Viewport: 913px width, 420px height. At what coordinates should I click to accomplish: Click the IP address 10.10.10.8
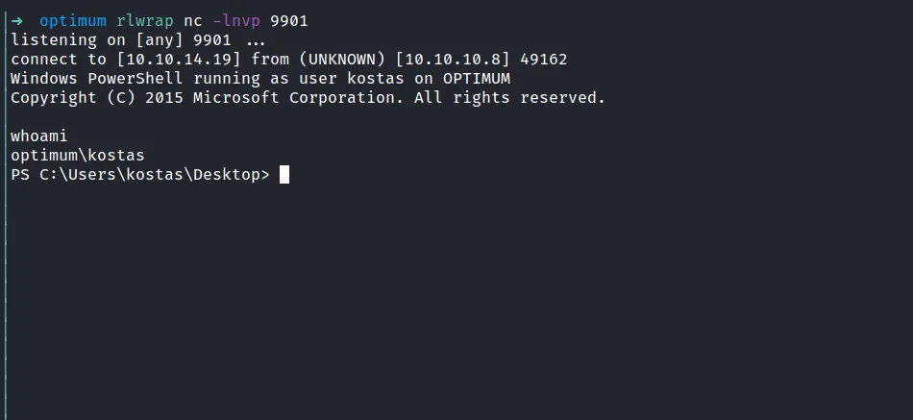click(x=448, y=60)
